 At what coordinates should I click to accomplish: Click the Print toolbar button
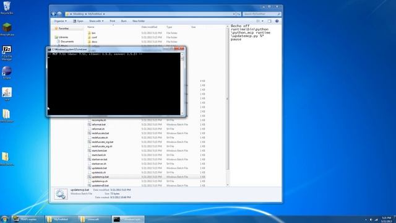click(113, 21)
